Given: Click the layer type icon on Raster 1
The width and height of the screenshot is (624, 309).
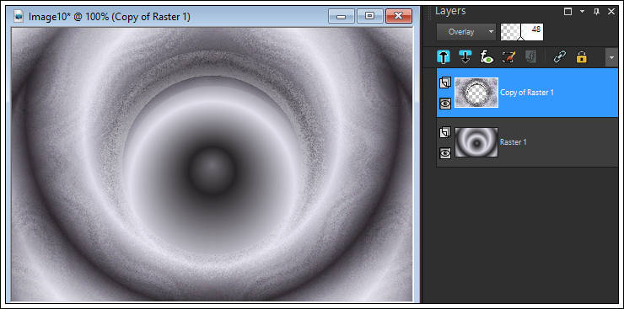Looking at the screenshot, I should (x=445, y=133).
